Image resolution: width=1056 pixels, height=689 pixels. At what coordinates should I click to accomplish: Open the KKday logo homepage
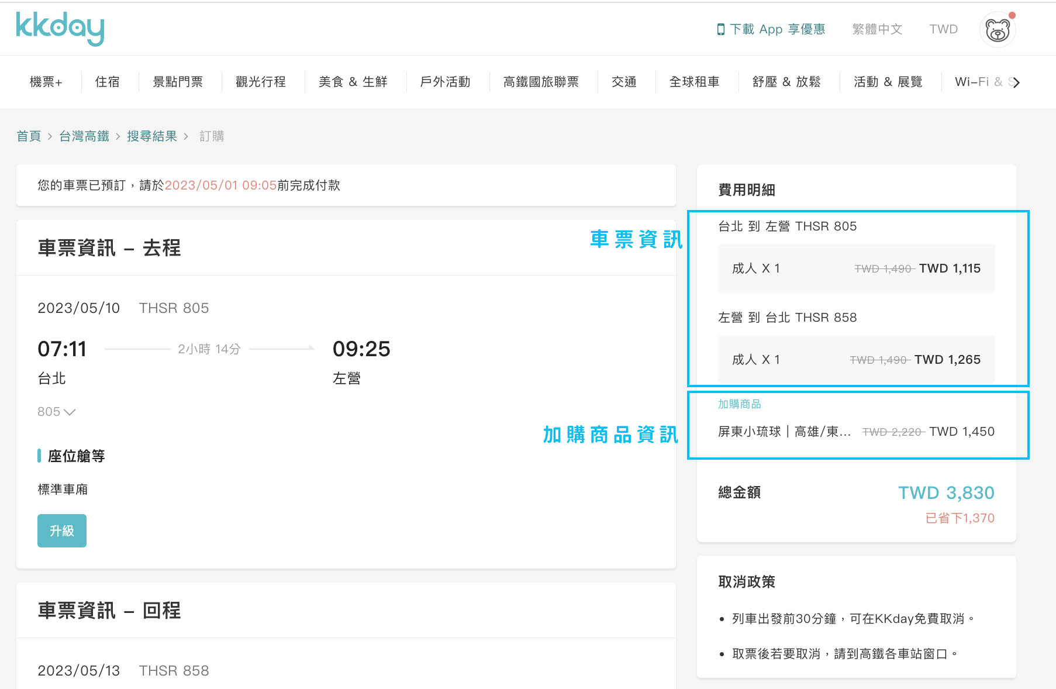click(60, 29)
